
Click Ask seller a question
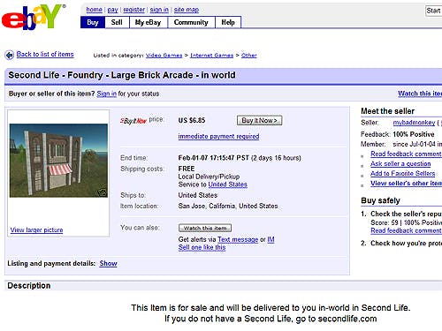[400, 163]
